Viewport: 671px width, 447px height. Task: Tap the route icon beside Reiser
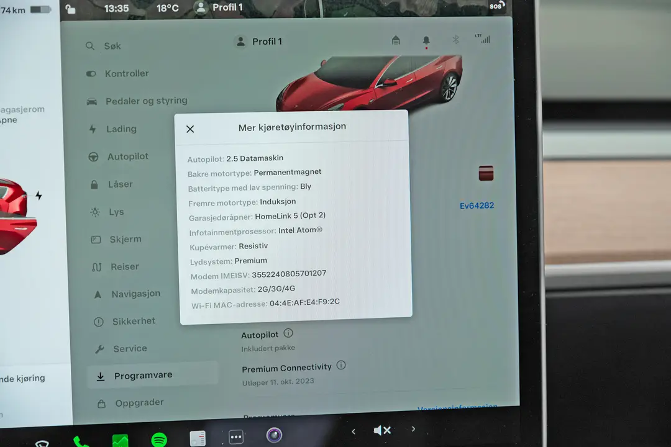(97, 267)
